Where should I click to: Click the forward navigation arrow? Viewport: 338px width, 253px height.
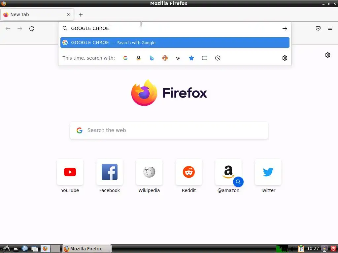20,29
